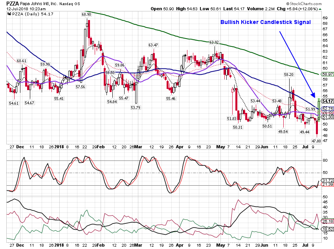The image size is (334, 249).
Task: Click the PZZA ticker symbol in the header
Action: point(13,4)
